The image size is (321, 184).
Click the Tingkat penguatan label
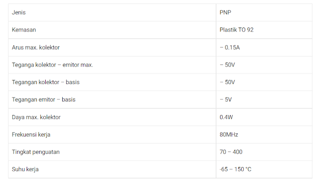point(36,152)
